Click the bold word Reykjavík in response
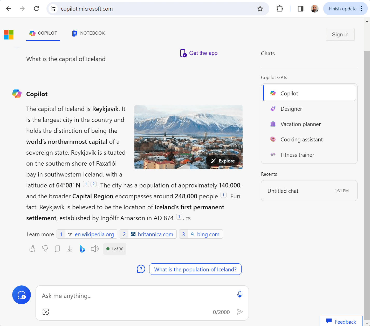370x326 pixels. point(105,109)
